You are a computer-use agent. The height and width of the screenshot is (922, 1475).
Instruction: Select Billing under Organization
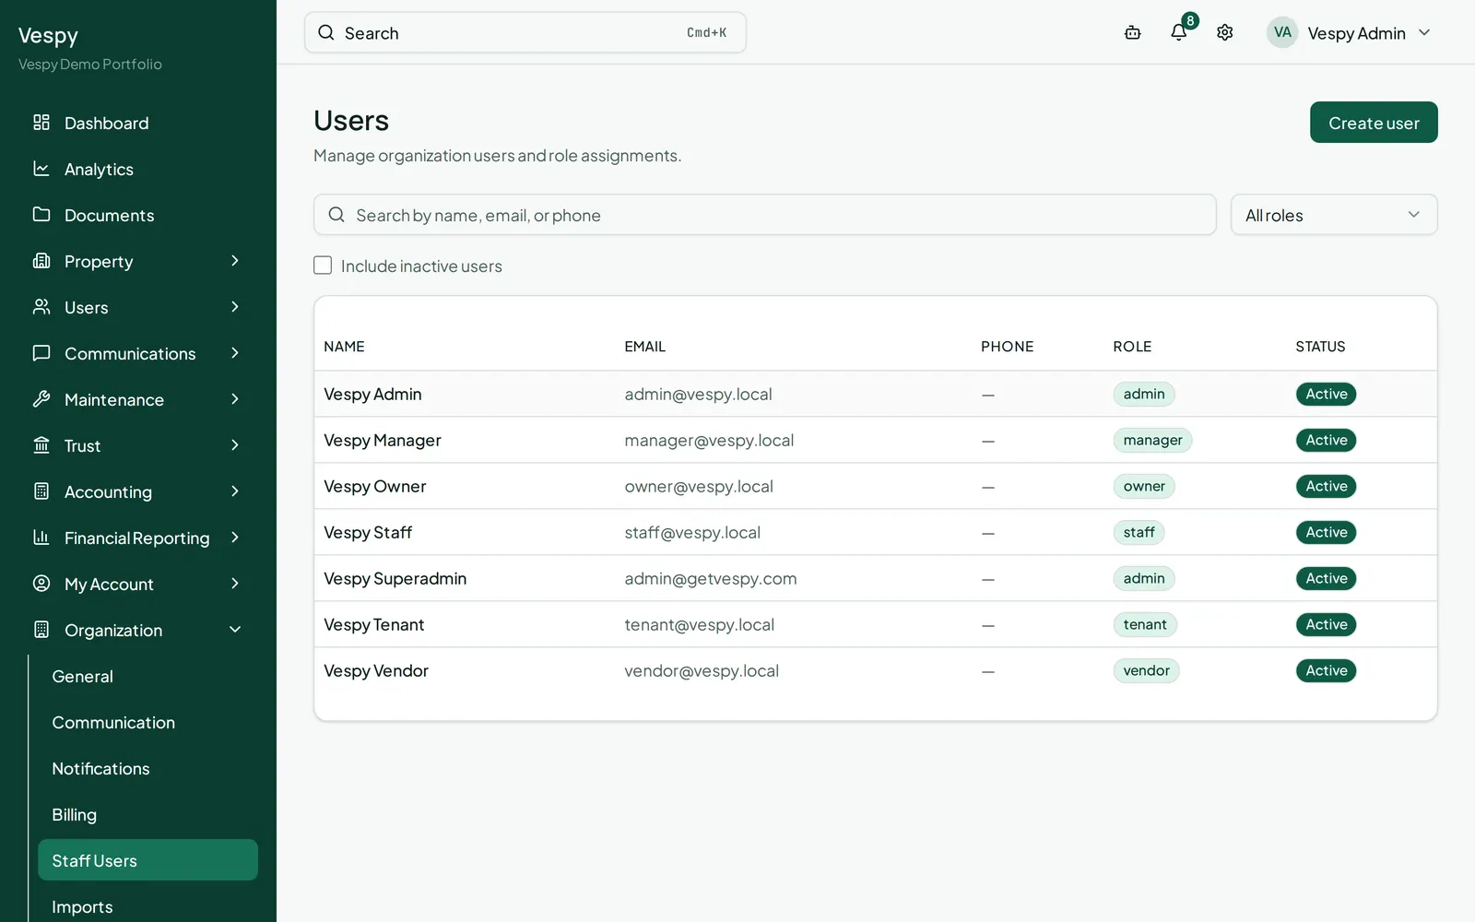147,814
